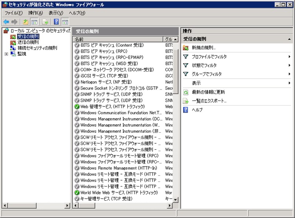Select the enabled World Wide Web サービス rule
Viewport: 295px width, 218px height.
118,192
